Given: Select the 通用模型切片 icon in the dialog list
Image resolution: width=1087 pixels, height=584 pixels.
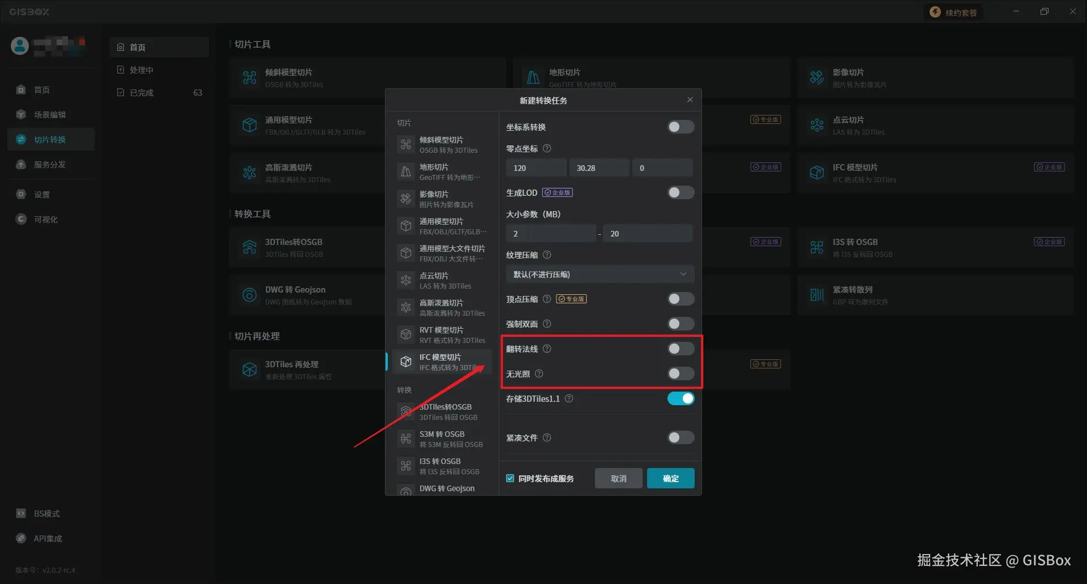Looking at the screenshot, I should click(406, 226).
